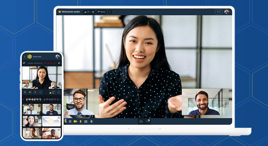
Task: Select the green-shirt woman's tile in phone grid
Action: coord(32,133)
